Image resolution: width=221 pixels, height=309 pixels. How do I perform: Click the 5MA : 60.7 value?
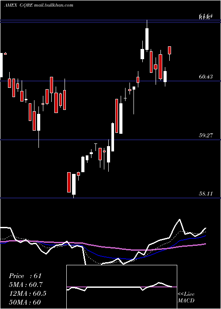point(26,285)
